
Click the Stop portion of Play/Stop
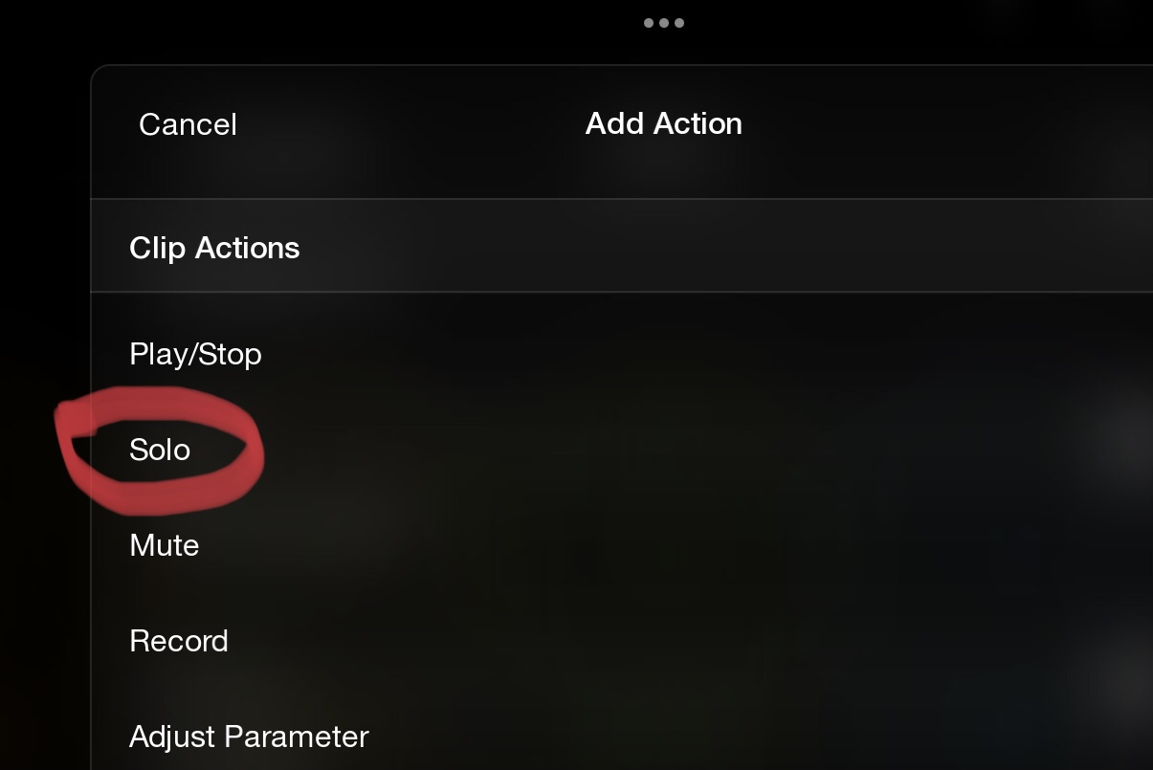(230, 355)
